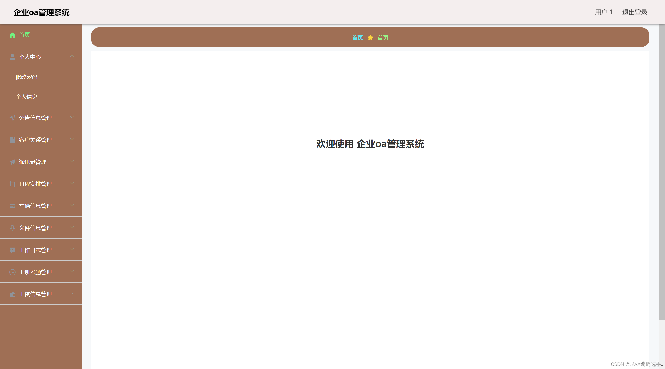Select the 首页 sidebar menu item
The image size is (665, 369).
(25, 35)
